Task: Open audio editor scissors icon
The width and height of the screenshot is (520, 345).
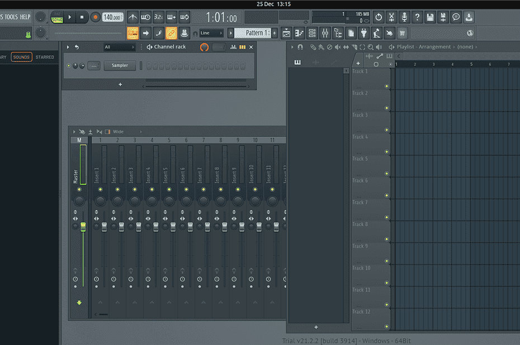Action: tap(391, 17)
